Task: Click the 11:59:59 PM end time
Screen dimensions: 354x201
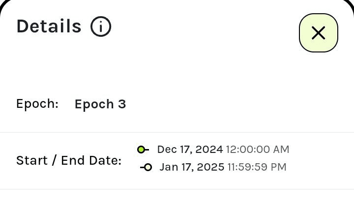Action: tap(257, 167)
